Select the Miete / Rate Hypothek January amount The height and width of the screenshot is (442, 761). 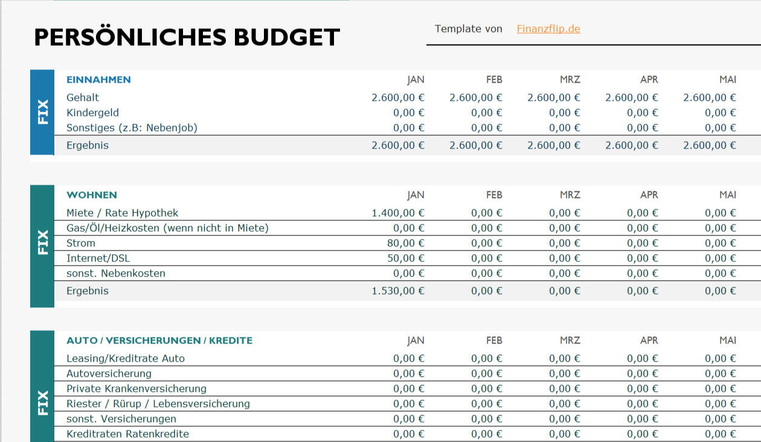(397, 213)
